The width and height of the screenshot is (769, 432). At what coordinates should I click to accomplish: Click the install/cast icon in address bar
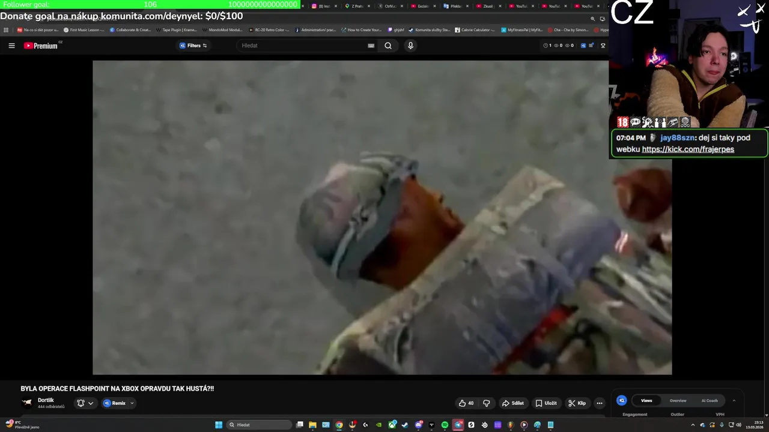pyautogui.click(x=603, y=19)
